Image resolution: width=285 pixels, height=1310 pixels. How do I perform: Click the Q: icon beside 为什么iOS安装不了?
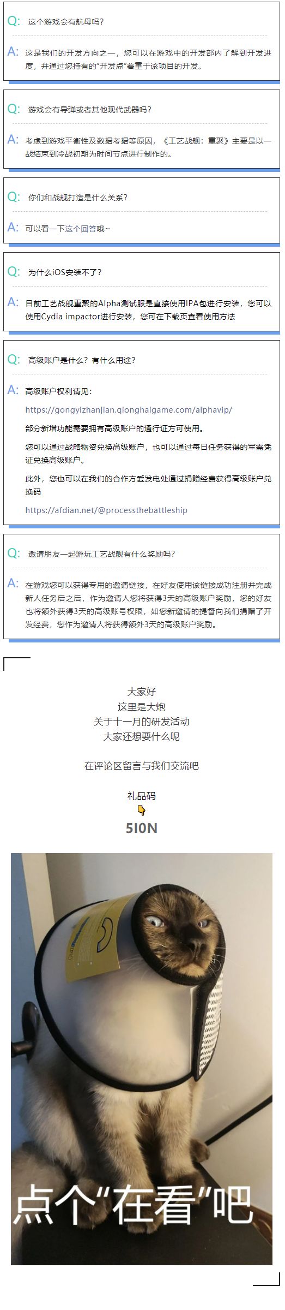click(x=14, y=272)
